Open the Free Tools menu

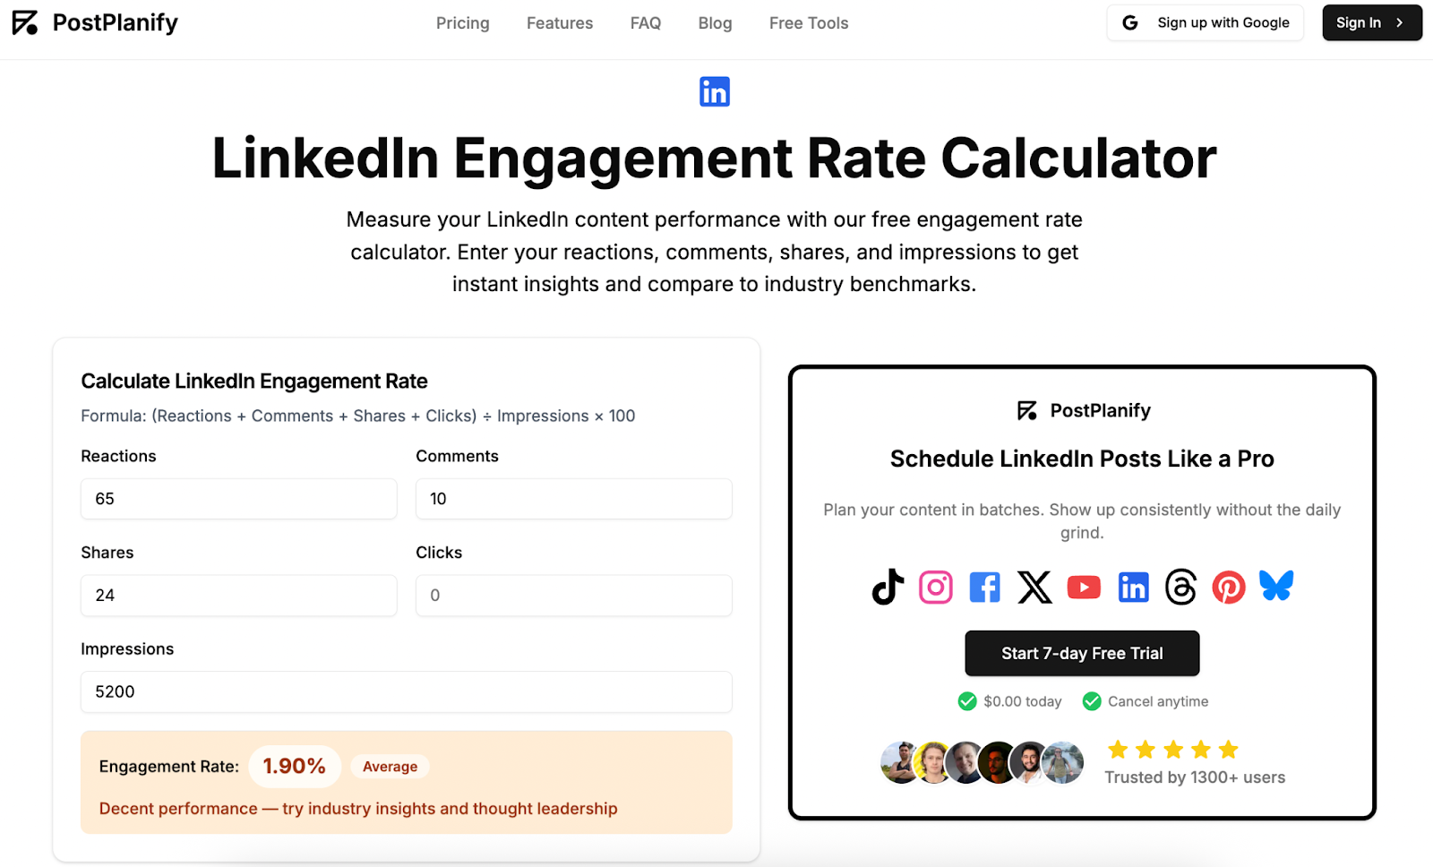point(809,23)
